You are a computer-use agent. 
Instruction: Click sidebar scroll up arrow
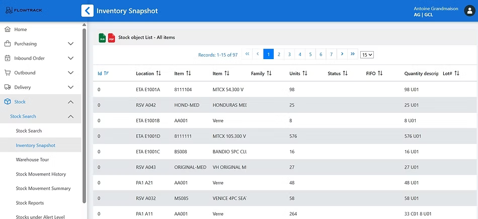(x=84, y=25)
